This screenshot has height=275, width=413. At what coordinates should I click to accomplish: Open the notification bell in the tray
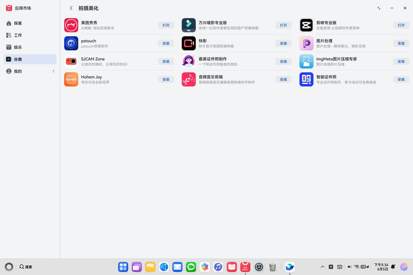393,267
